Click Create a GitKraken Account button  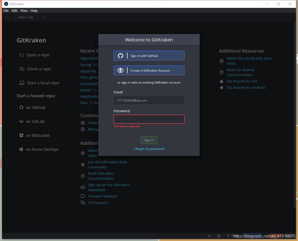pos(149,70)
